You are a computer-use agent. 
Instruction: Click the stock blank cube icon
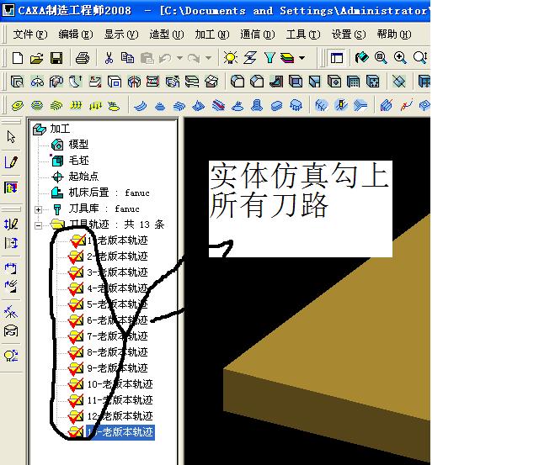tap(57, 161)
